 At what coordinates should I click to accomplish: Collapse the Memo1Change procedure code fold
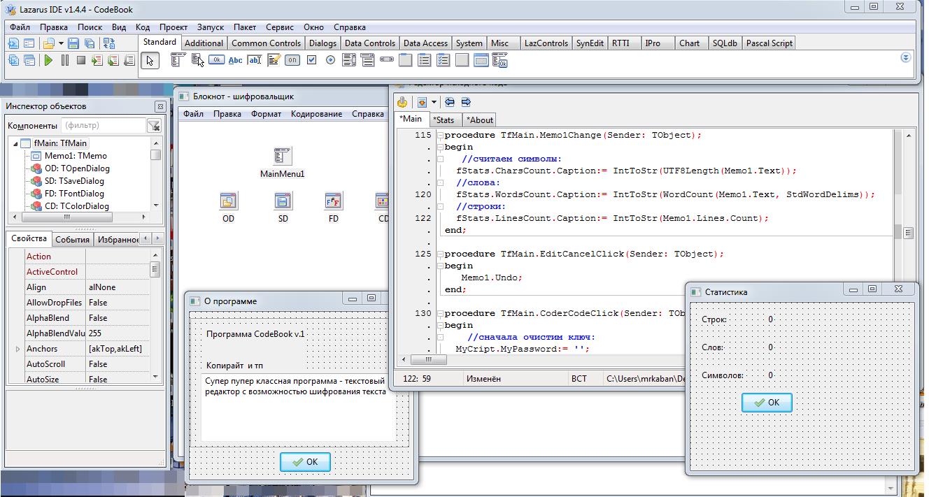(440, 136)
